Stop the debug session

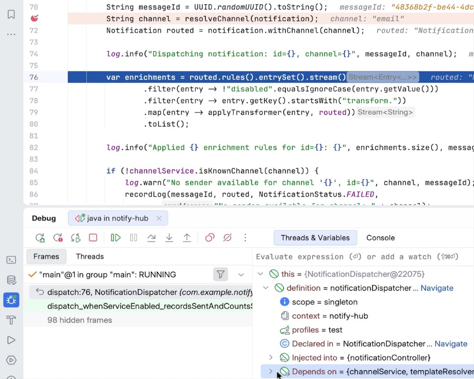[x=93, y=237]
